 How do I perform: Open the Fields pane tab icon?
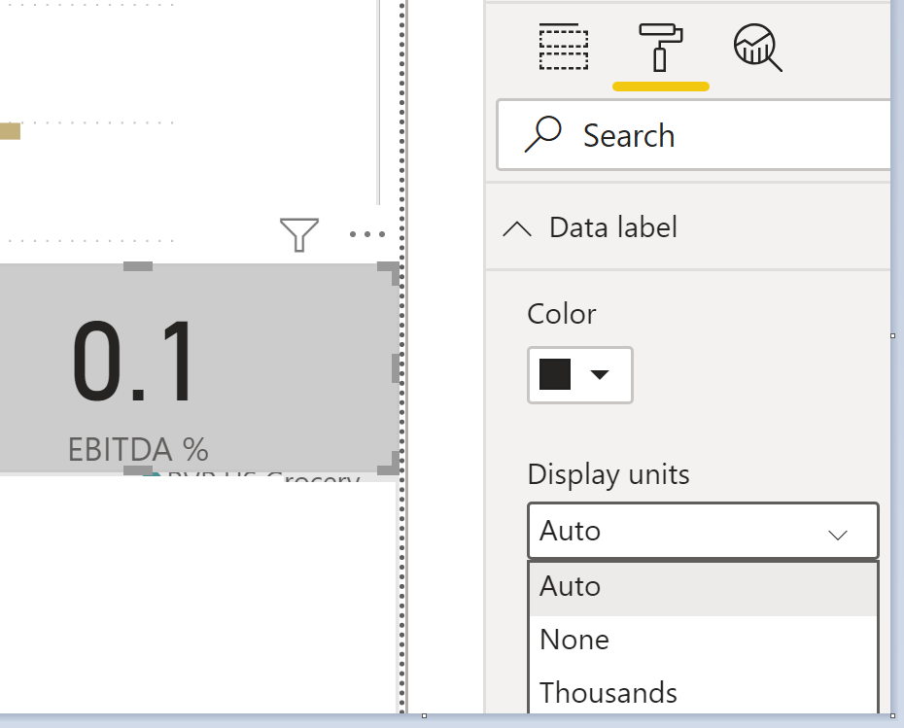563,47
